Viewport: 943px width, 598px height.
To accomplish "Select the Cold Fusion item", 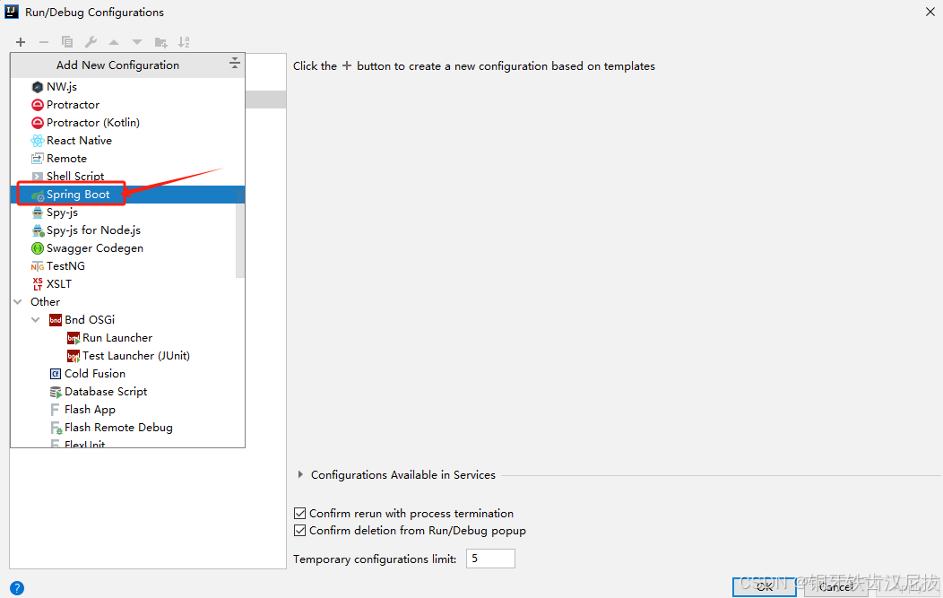I will pos(127,374).
